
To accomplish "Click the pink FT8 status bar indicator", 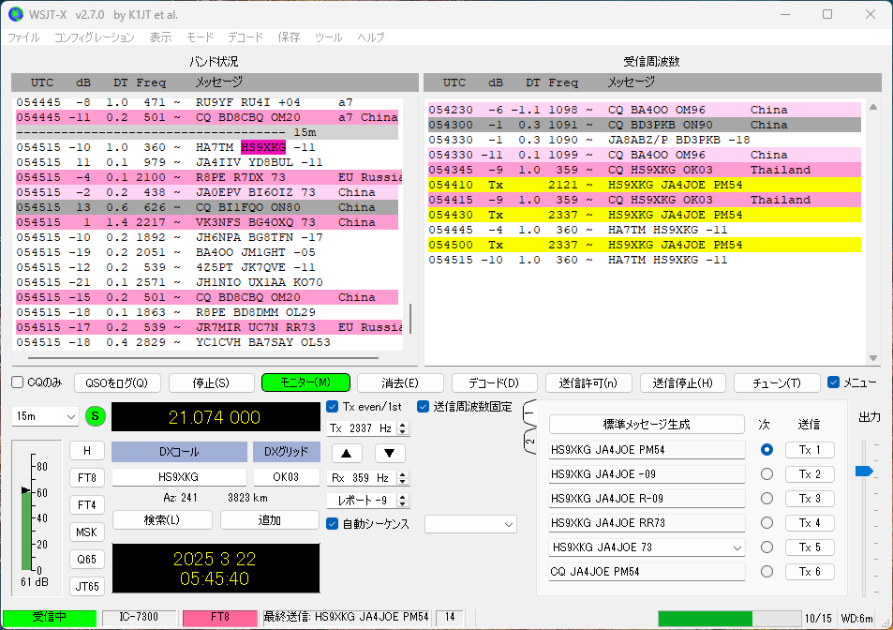I will [x=220, y=617].
